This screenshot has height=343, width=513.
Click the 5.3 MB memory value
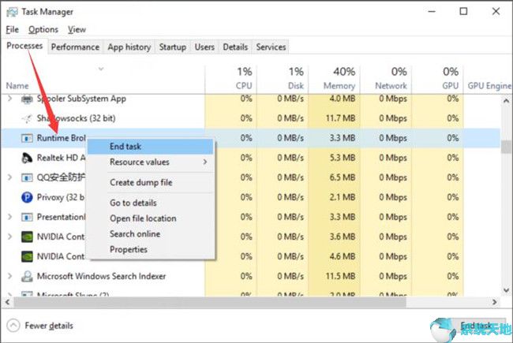[x=343, y=158]
